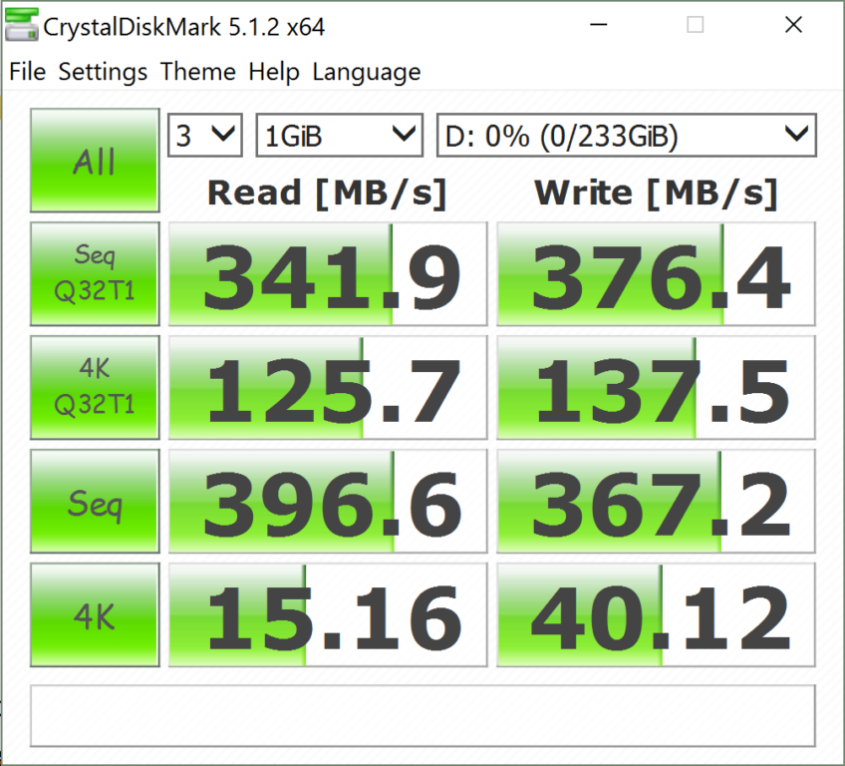Start the Seq Q32T1 benchmark
This screenshot has height=766, width=845.
point(95,273)
